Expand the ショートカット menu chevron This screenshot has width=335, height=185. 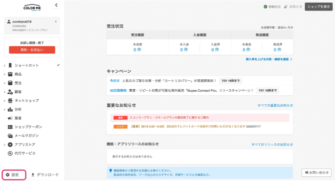tap(4, 66)
